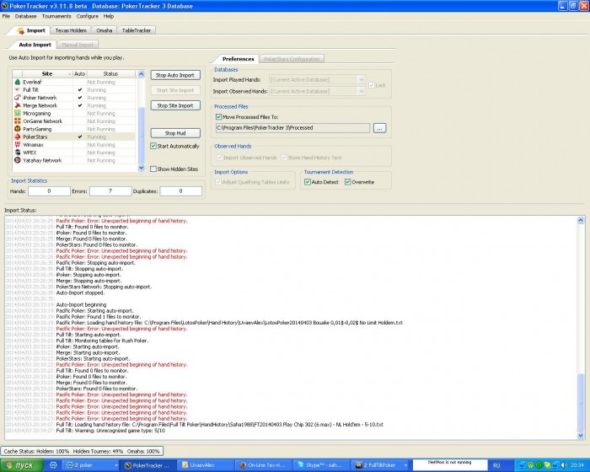Click the site list scrollbar down arrow

(142, 169)
